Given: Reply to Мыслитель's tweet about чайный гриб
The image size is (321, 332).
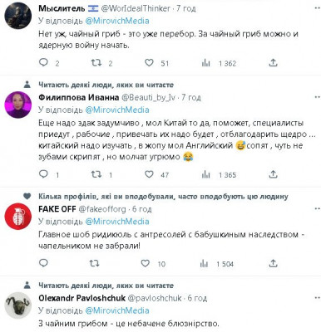Looking at the screenshot, I should click(x=43, y=63).
